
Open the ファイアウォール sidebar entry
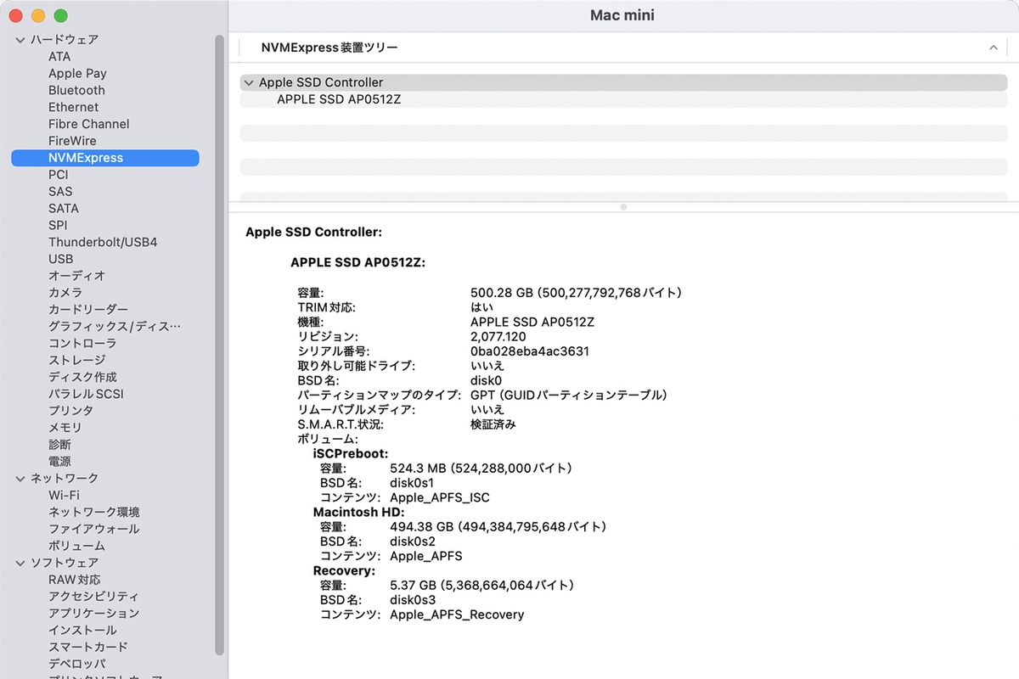93,529
